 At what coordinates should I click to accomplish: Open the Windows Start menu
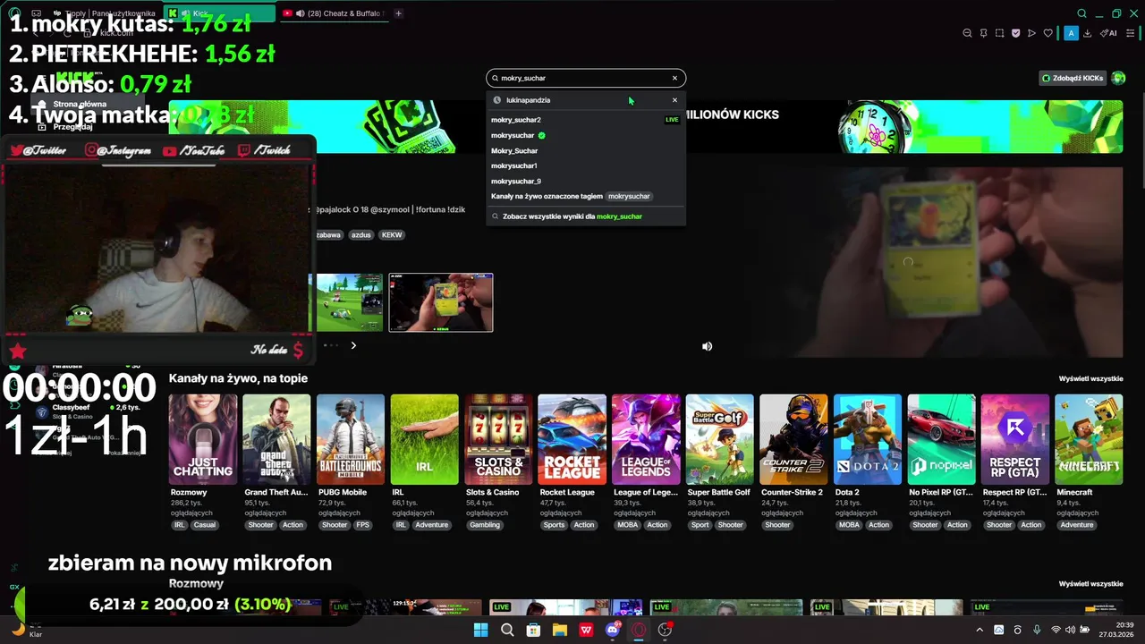(480, 630)
